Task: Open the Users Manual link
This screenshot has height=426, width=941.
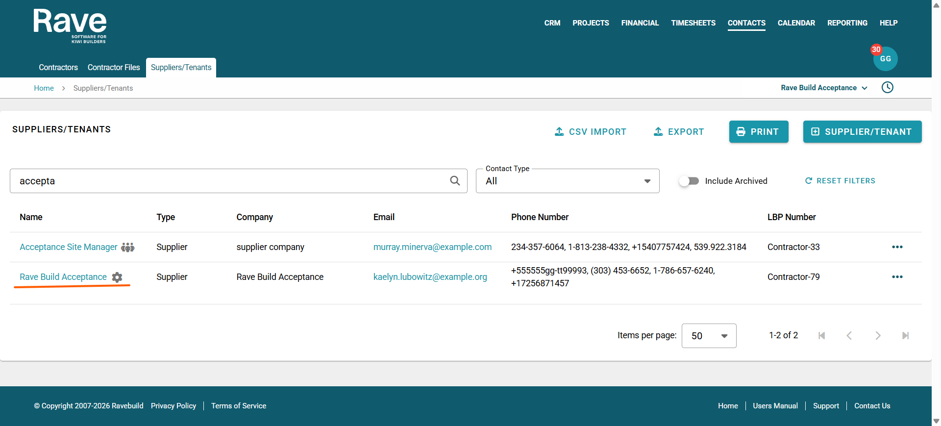Action: (775, 406)
